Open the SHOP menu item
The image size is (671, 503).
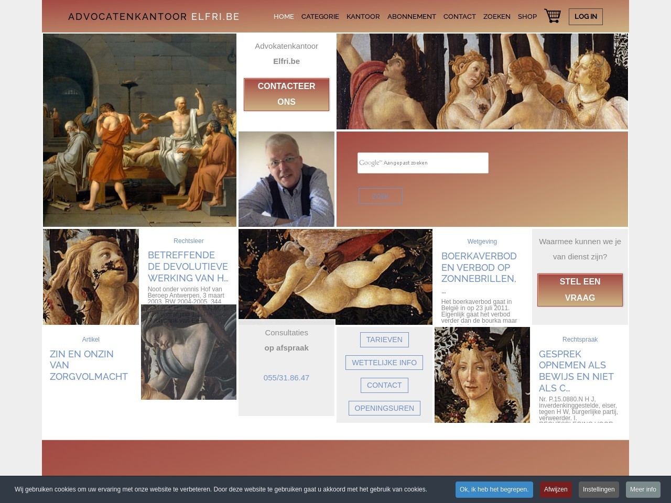[x=527, y=16]
